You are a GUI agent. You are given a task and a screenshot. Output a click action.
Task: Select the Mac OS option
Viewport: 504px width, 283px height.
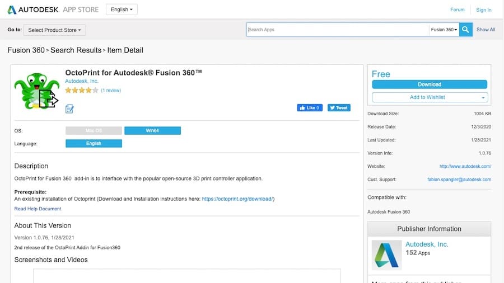tap(94, 130)
